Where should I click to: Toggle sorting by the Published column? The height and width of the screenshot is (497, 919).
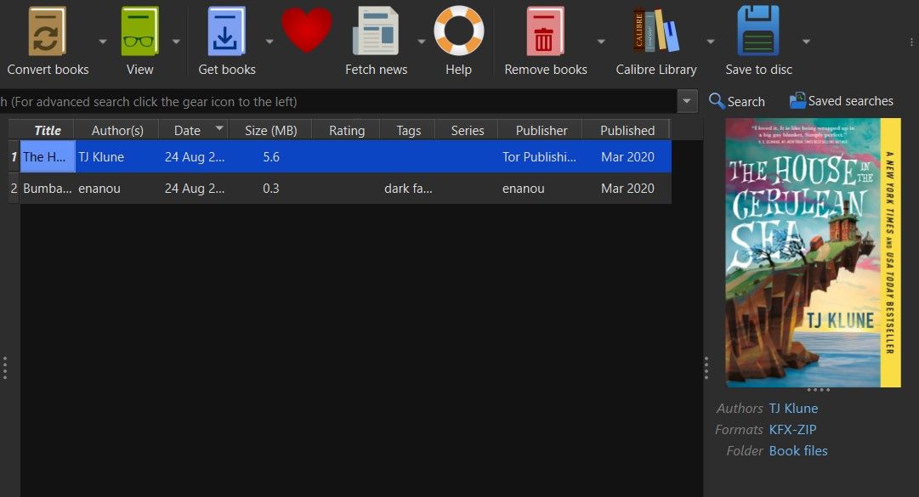(627, 130)
